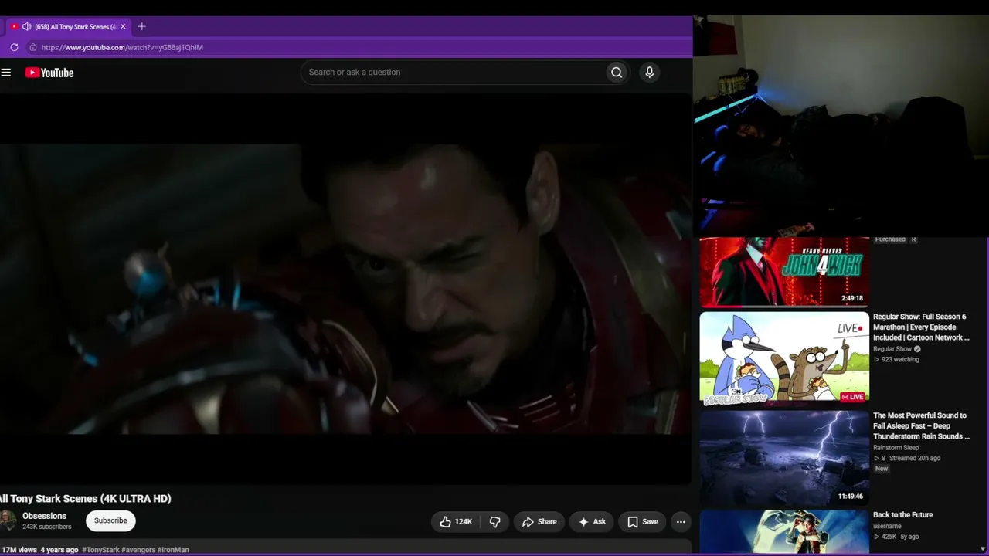This screenshot has width=989, height=556.
Task: Open the Back to the Future title
Action: pyautogui.click(x=903, y=515)
